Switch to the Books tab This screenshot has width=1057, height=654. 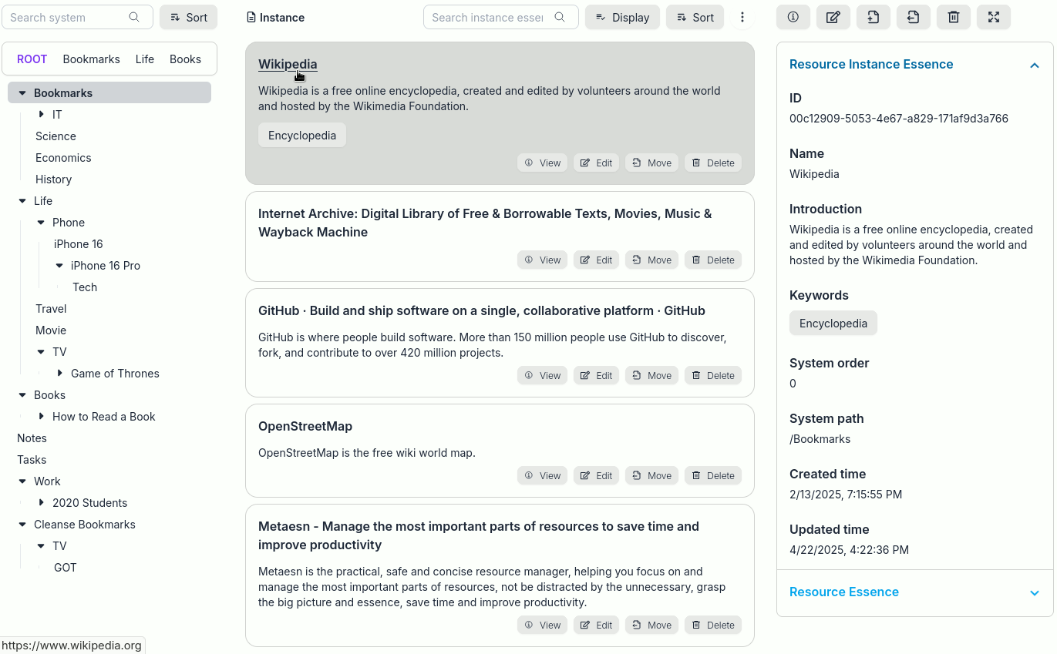click(x=185, y=59)
